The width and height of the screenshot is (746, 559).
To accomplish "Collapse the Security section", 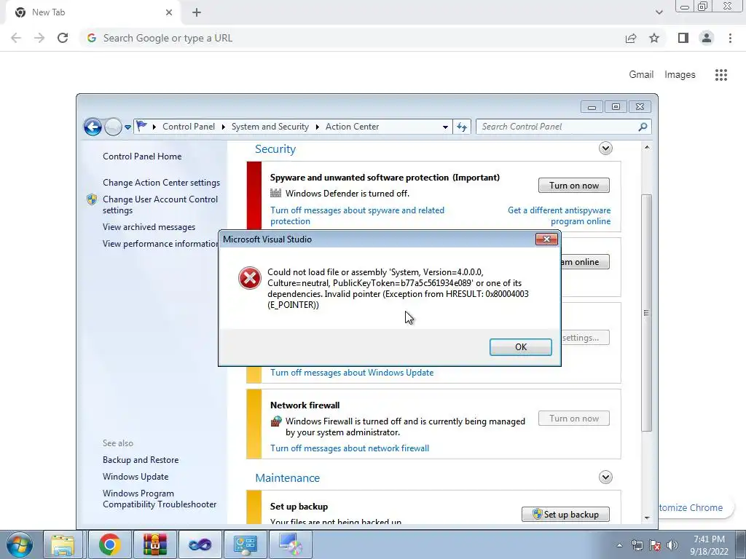I will [605, 148].
